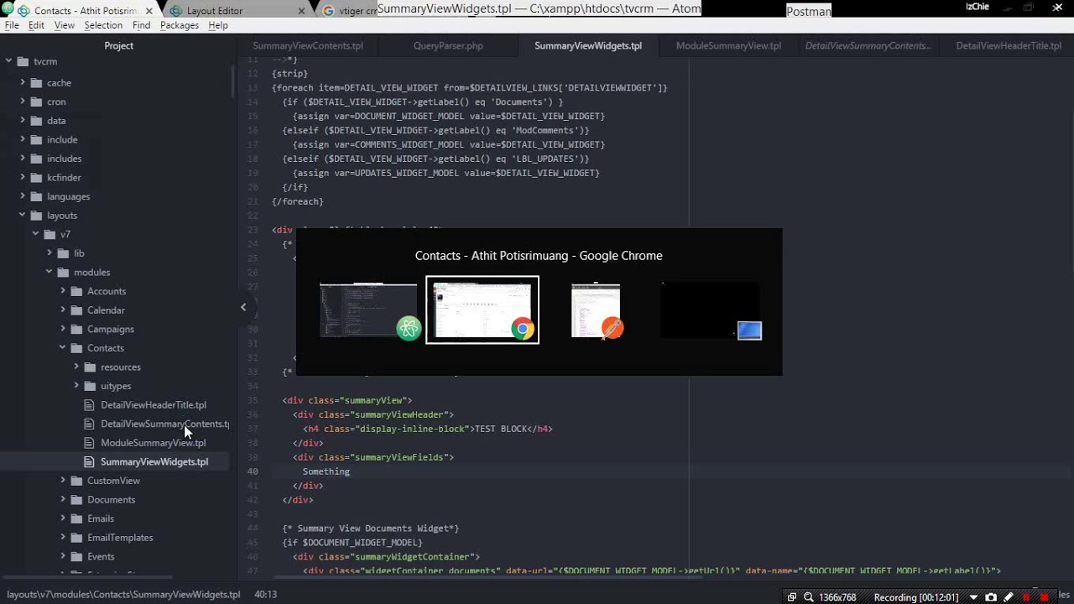Expand the include folder
The width and height of the screenshot is (1074, 604).
click(23, 139)
